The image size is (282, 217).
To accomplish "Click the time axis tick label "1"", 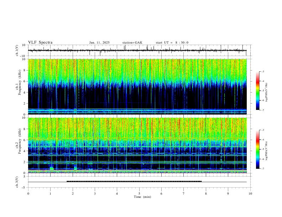I will [50, 194].
